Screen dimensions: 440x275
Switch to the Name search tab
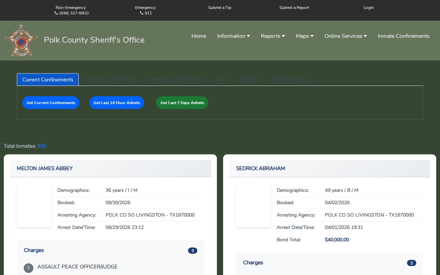click(x=222, y=80)
